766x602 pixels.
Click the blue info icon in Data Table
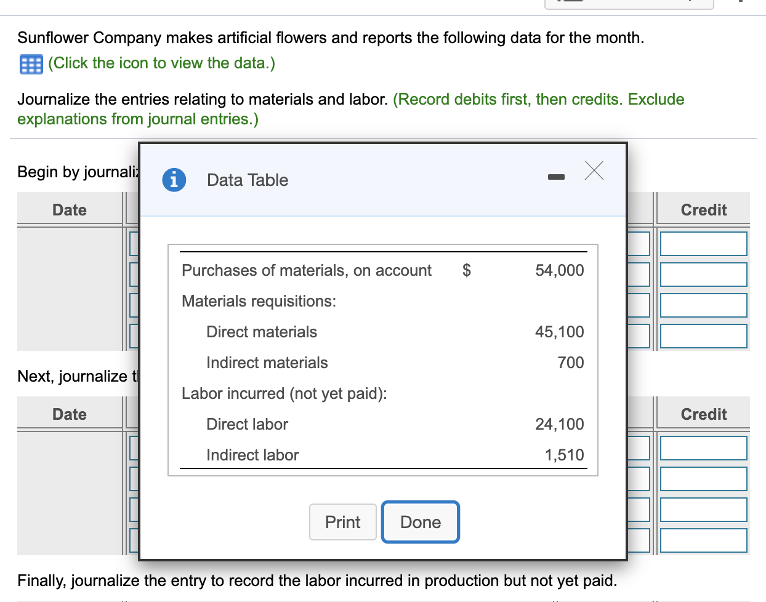click(x=174, y=180)
